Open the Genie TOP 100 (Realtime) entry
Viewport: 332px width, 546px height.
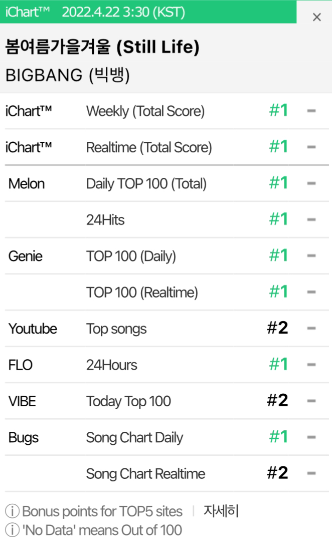click(167, 292)
